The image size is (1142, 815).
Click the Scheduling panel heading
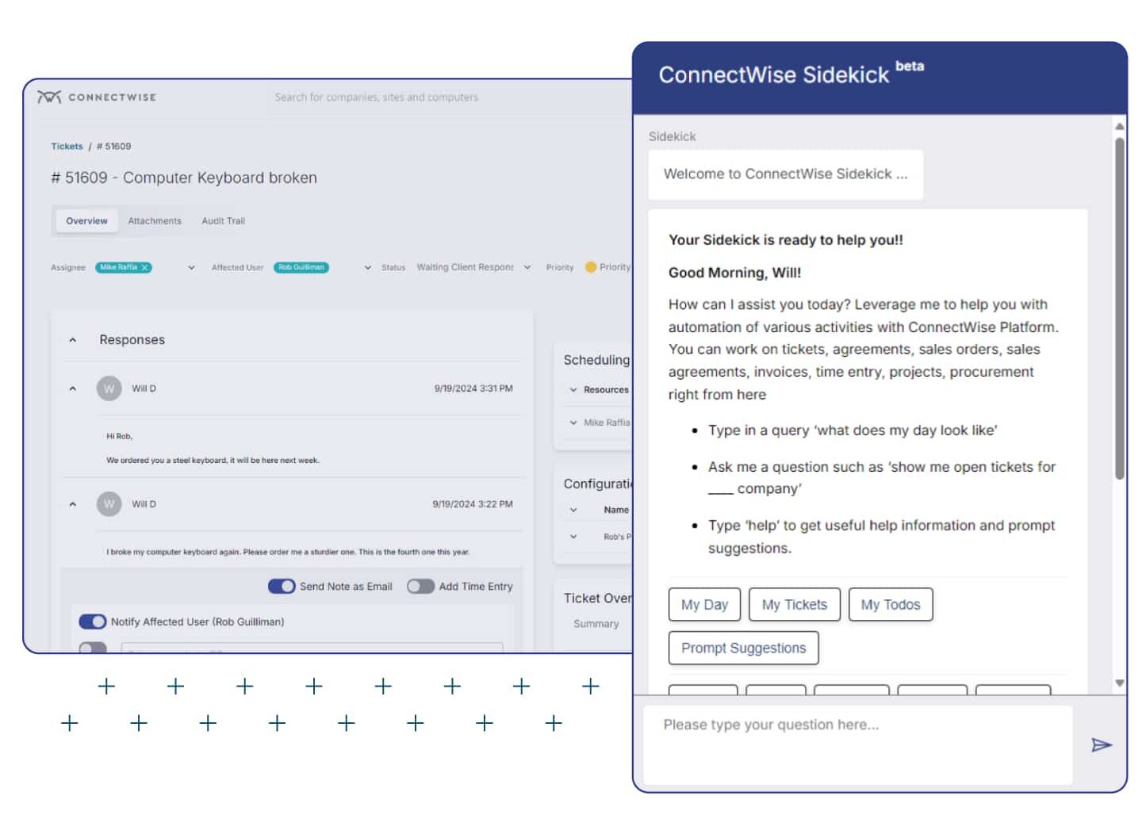pos(596,360)
